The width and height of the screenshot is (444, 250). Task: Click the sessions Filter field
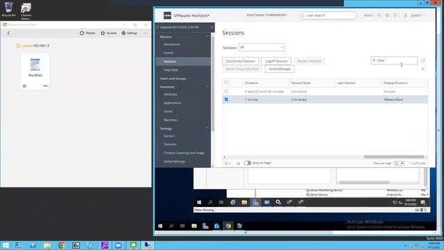pos(394,60)
